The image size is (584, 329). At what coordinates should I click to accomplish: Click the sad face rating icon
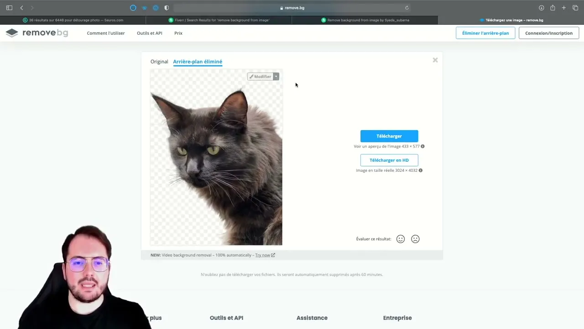pyautogui.click(x=415, y=239)
